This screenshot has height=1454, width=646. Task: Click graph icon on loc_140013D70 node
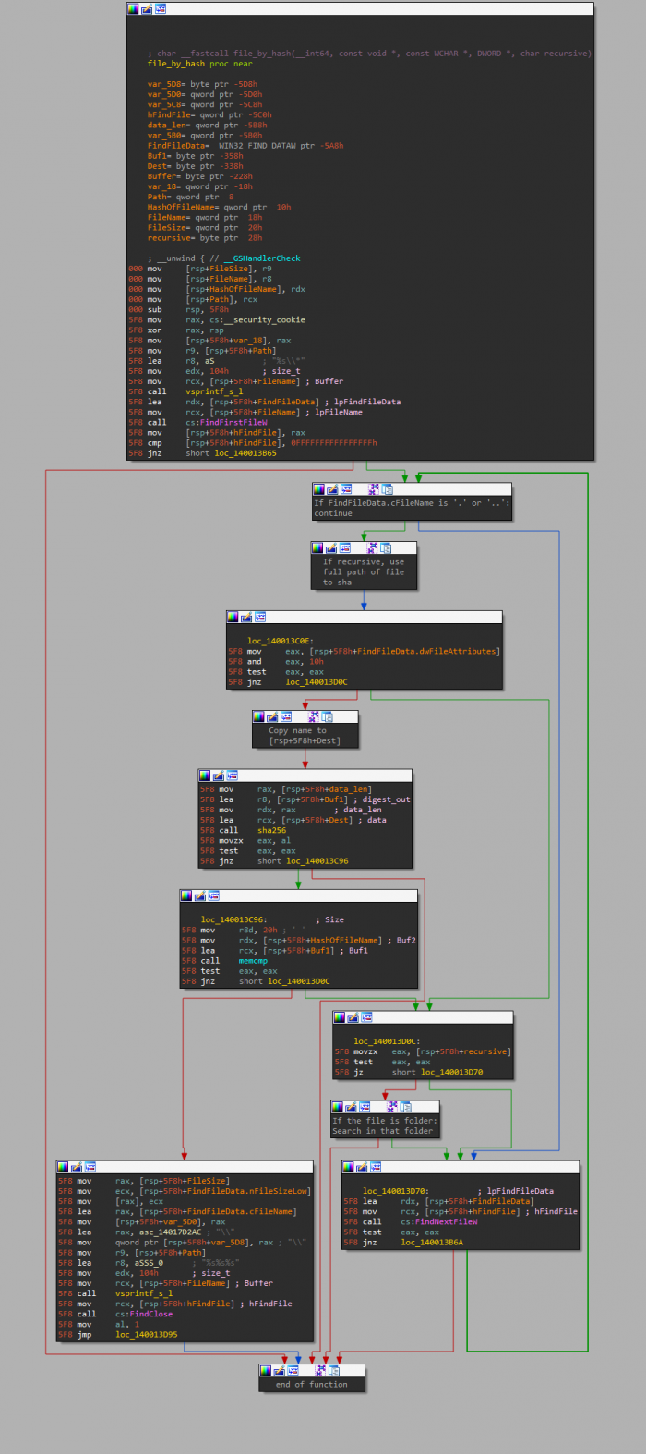pos(376,1167)
